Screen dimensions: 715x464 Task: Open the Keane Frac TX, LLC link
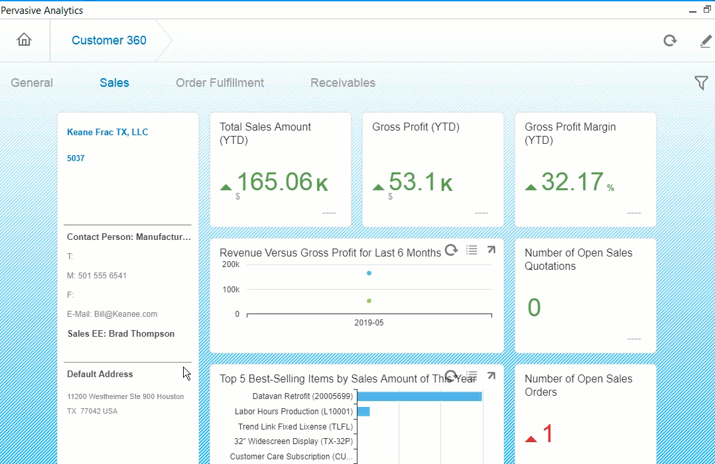[x=107, y=132]
